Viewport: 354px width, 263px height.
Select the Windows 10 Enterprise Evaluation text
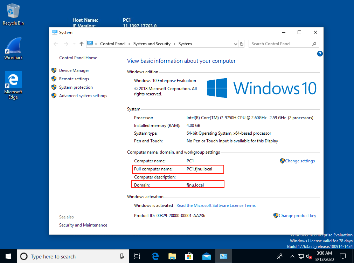coord(165,81)
